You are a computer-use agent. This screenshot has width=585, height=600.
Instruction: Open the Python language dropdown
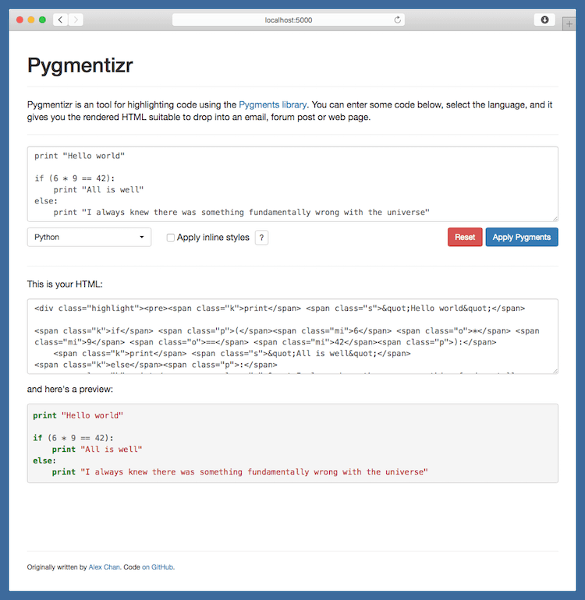coord(89,237)
